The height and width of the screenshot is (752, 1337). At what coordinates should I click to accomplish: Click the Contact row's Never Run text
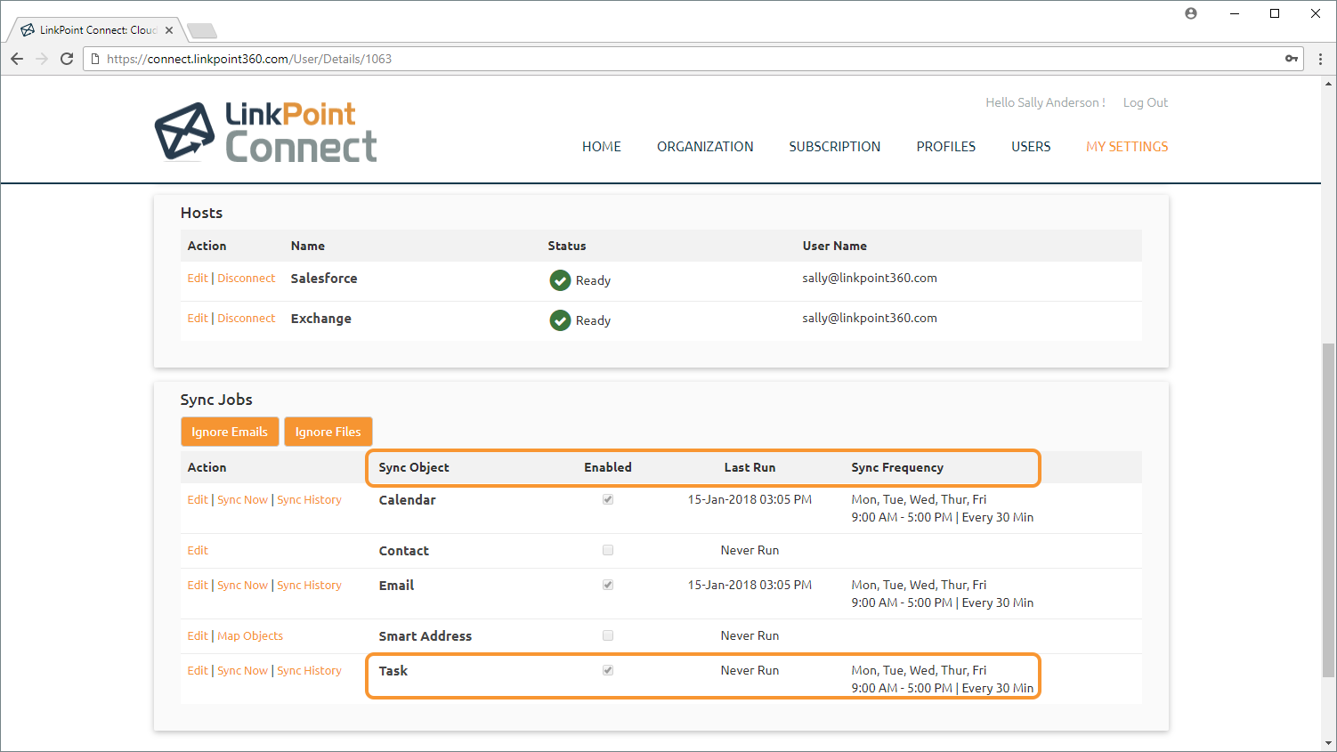[750, 550]
